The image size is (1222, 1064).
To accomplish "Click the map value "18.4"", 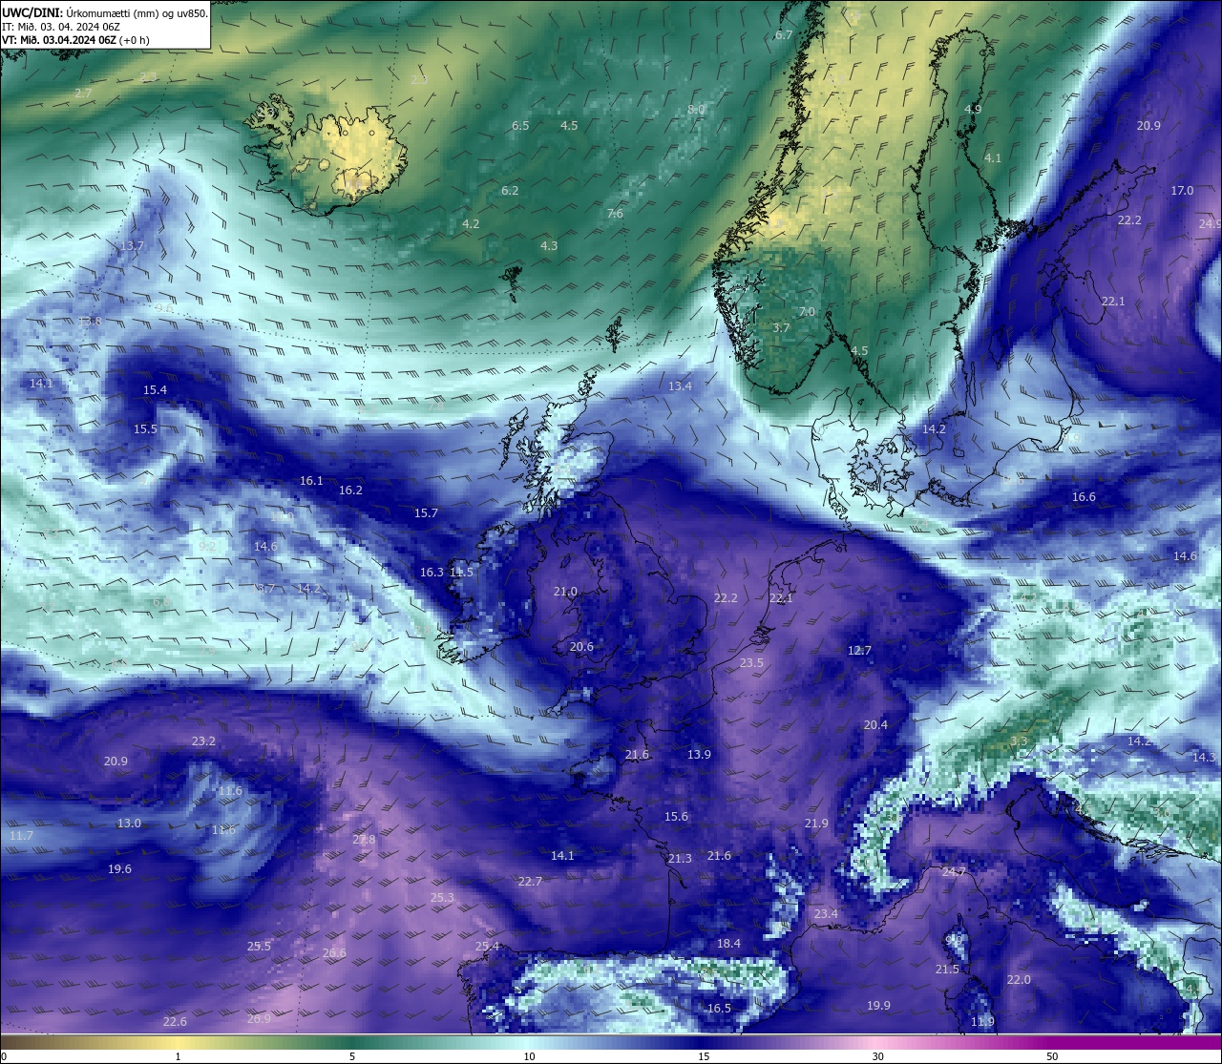I will [x=728, y=944].
